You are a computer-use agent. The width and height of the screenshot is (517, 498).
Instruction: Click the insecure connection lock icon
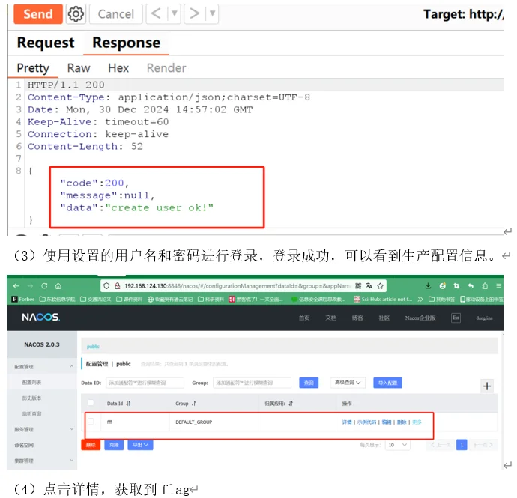pyautogui.click(x=117, y=286)
